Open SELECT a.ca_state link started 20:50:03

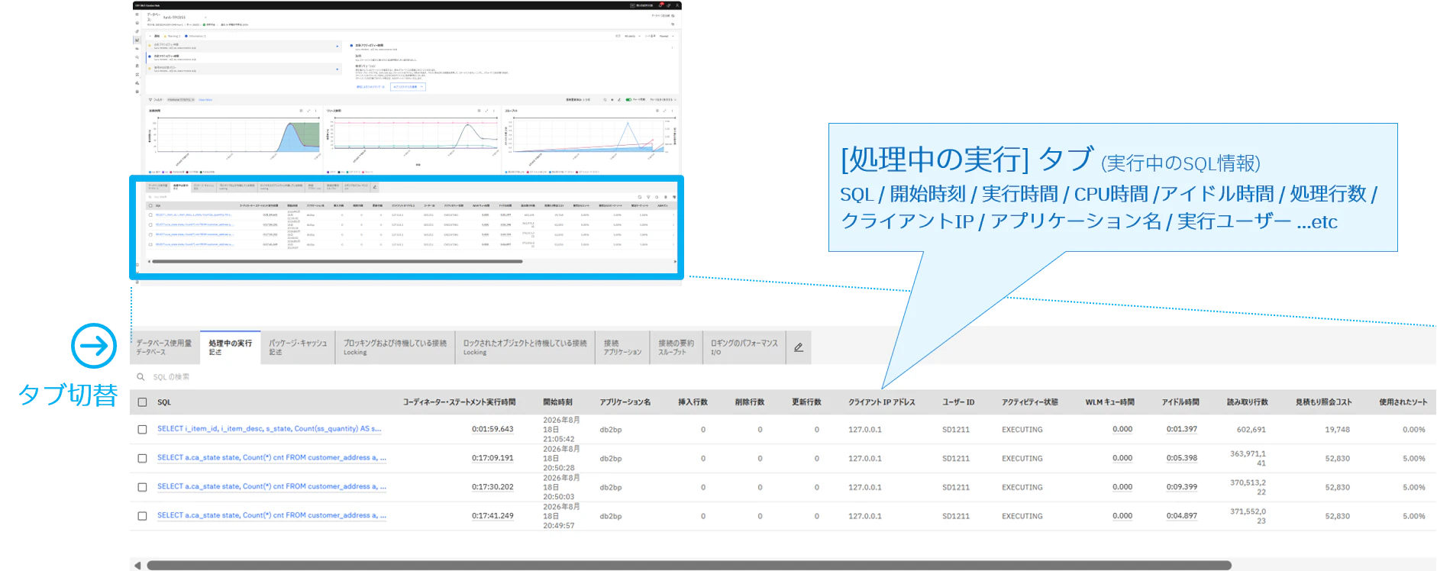tap(272, 486)
